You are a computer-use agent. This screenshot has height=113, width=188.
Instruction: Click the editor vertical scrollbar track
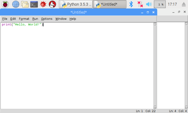[155, 66]
